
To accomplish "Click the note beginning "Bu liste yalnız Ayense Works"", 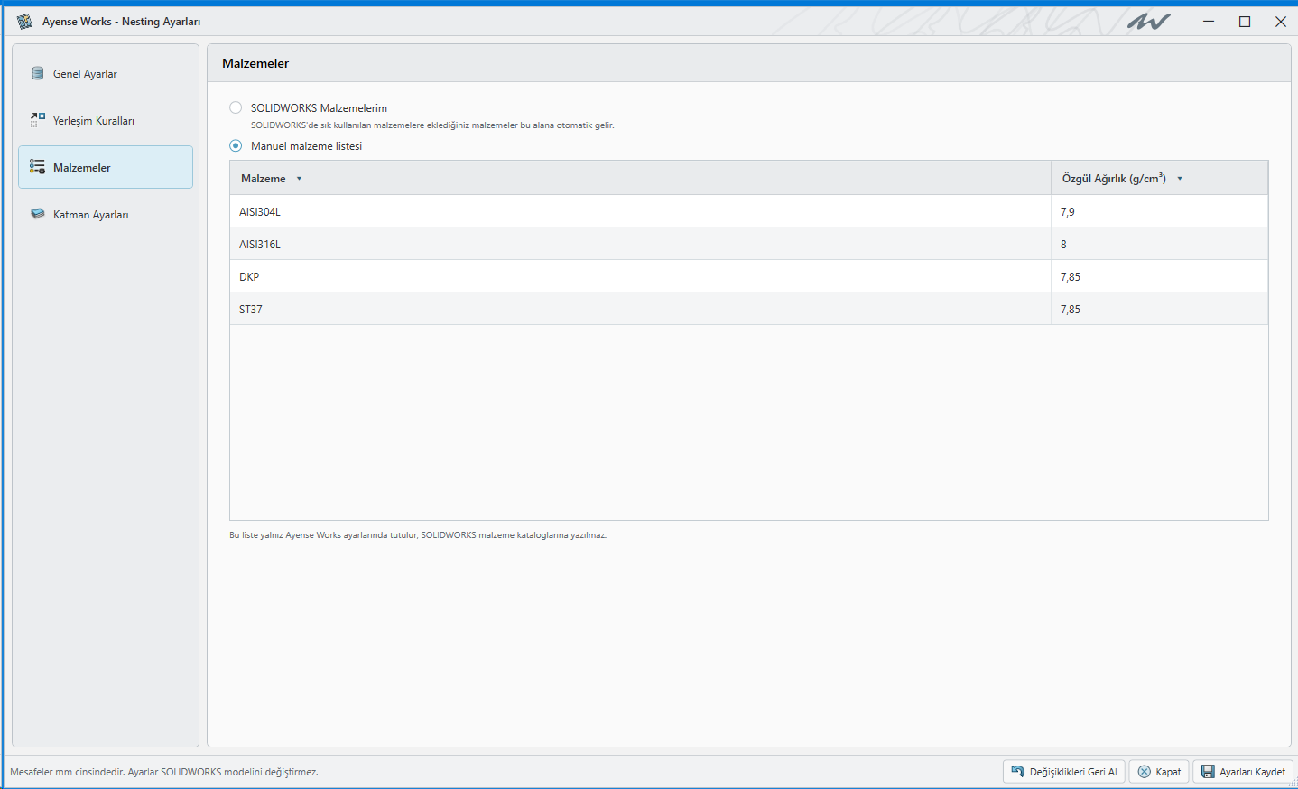I will tap(418, 535).
